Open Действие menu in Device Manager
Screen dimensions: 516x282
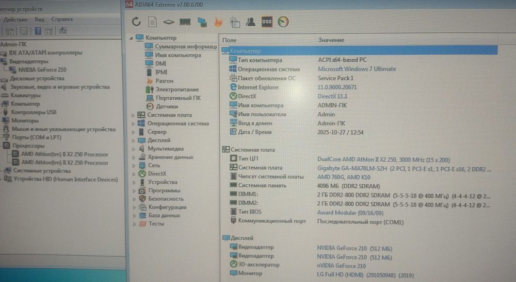[x=15, y=20]
